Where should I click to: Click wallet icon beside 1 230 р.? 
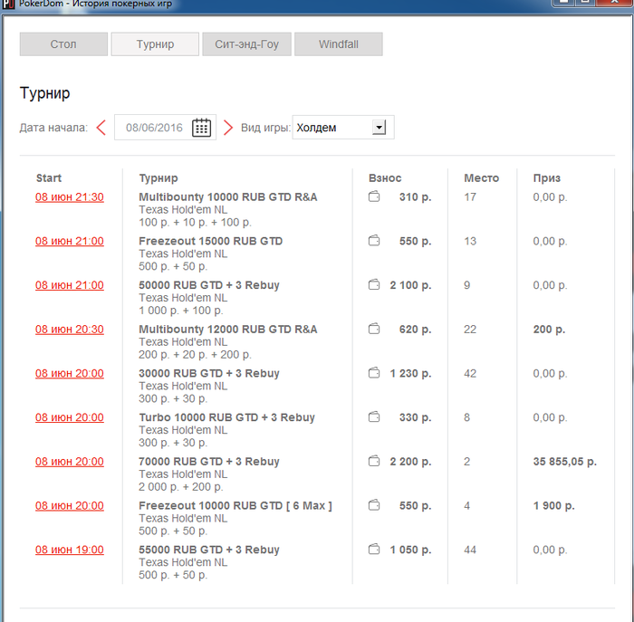(374, 373)
